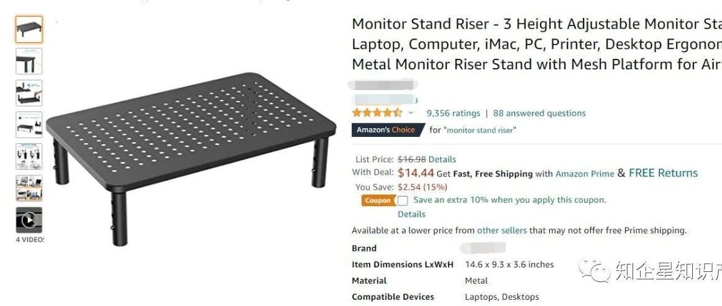Select the fifth product thumbnail image
Screen dimensions: 722x306
(x=29, y=156)
